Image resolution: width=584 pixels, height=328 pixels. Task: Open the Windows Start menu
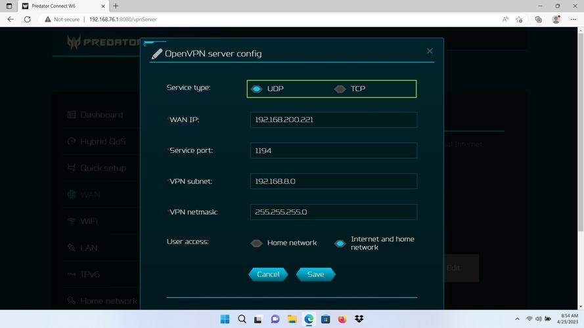point(225,319)
